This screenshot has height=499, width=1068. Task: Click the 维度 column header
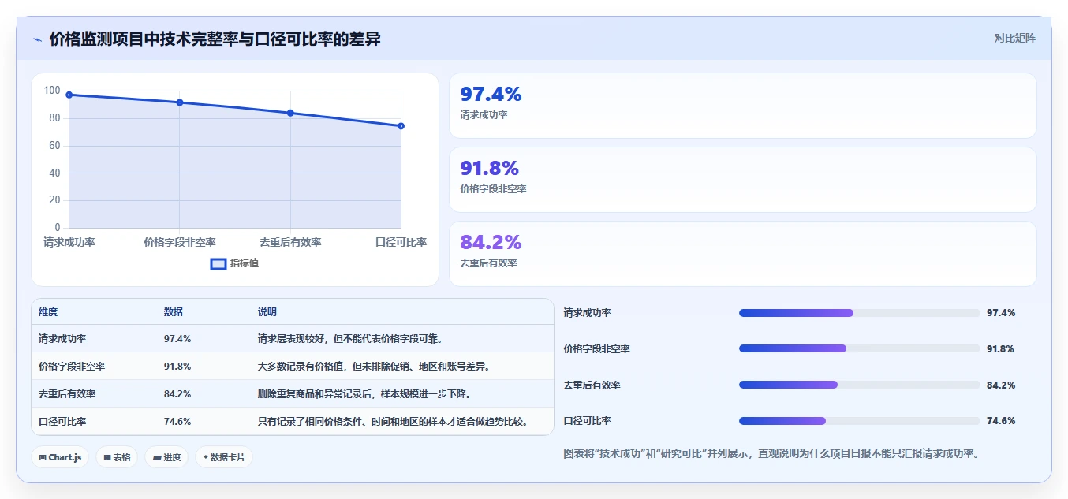[48, 312]
